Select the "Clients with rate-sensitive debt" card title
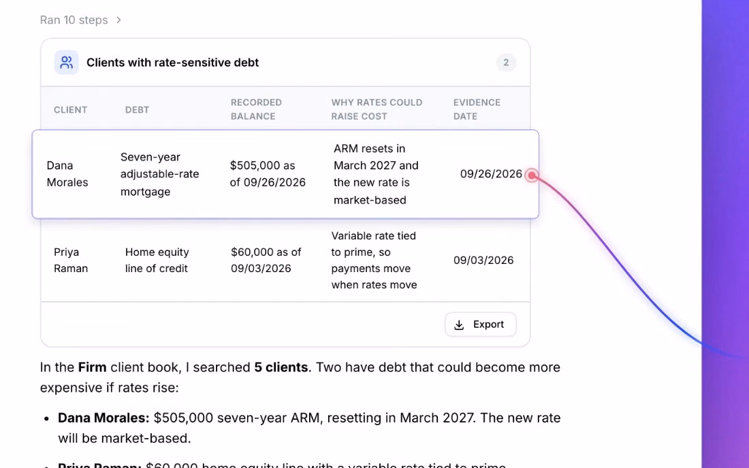Image resolution: width=749 pixels, height=468 pixels. pos(172,63)
